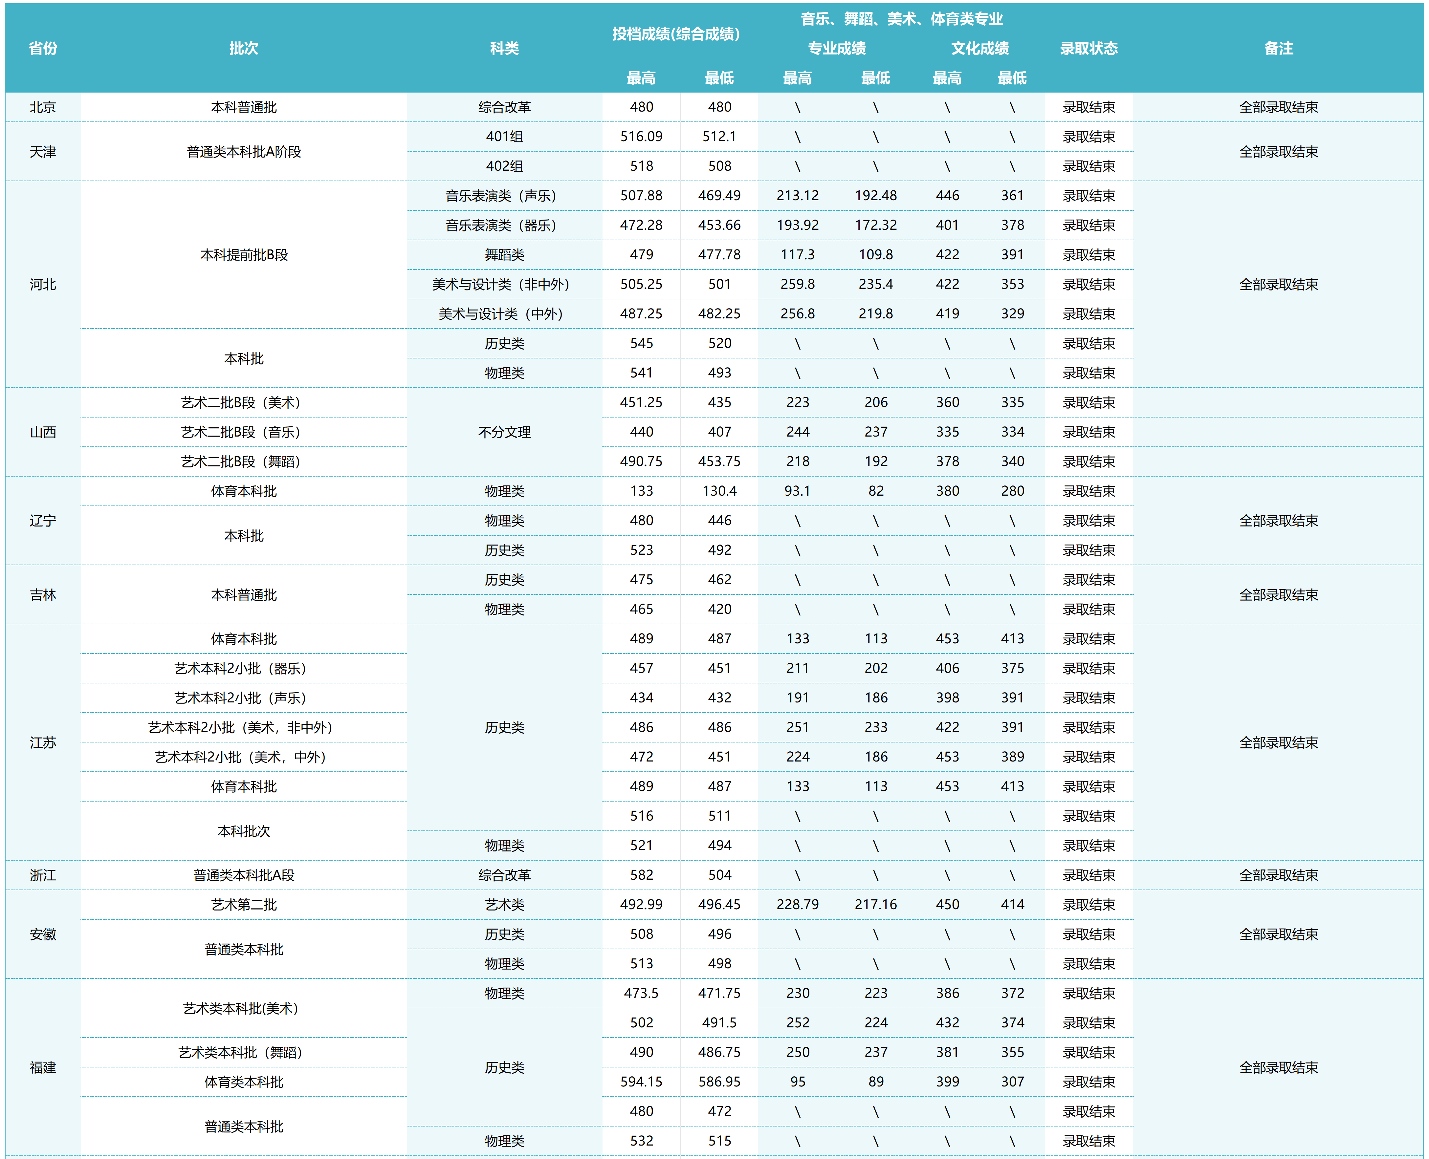The image size is (1429, 1159).
Task: Click the 130.4 score in 辽宁 row
Action: point(719,491)
